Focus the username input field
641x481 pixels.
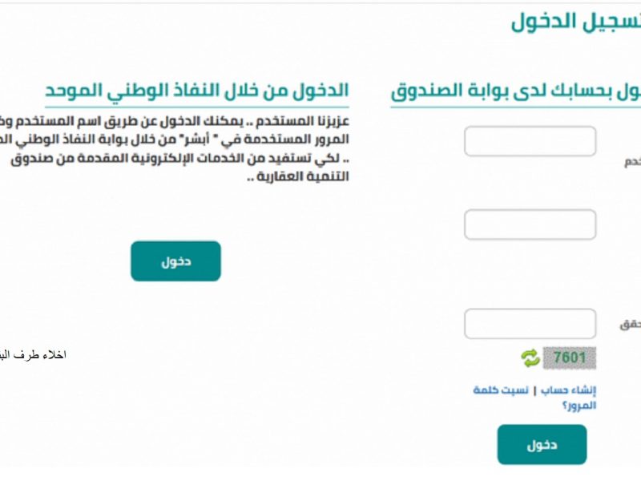(530, 141)
